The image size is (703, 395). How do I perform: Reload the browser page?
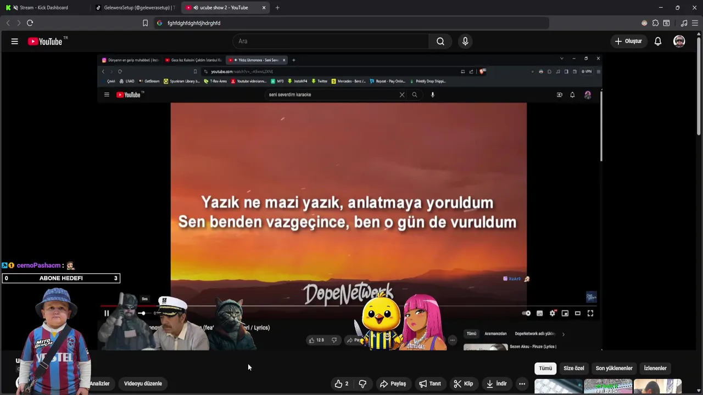(30, 23)
